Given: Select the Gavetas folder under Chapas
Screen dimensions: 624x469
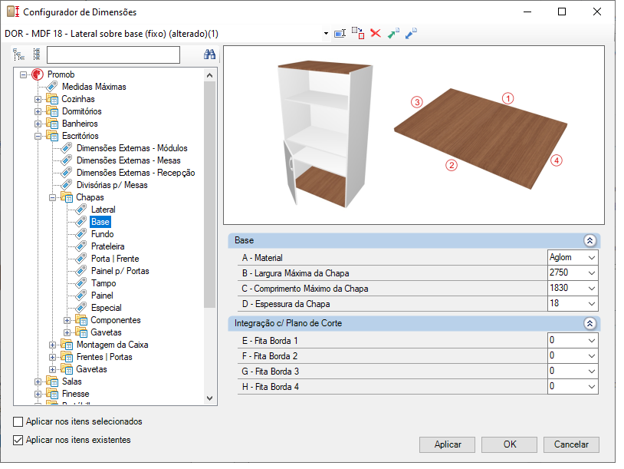Looking at the screenshot, I should click(x=106, y=332).
